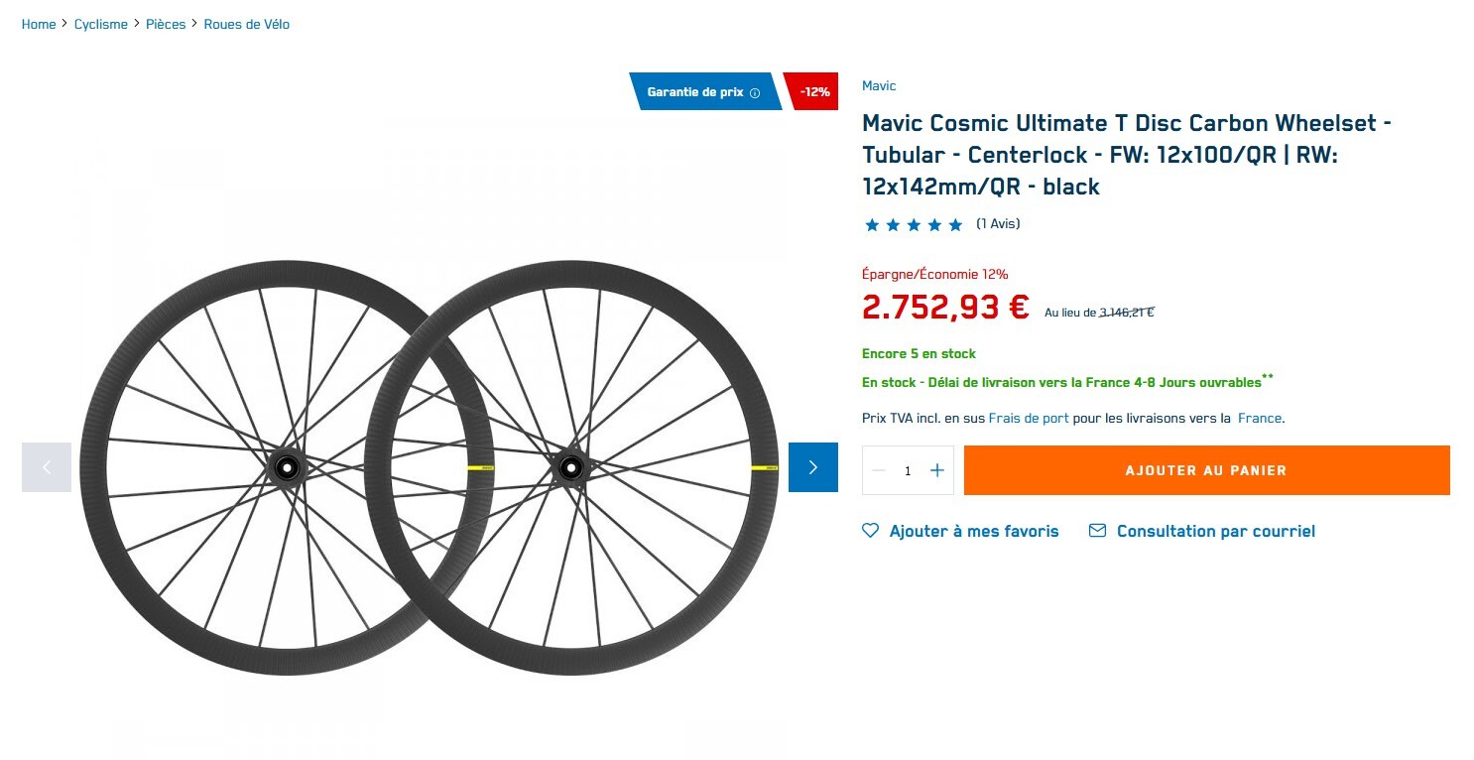The height and width of the screenshot is (760, 1474).
Task: Click the envelope email consultation icon
Action: point(1097,531)
